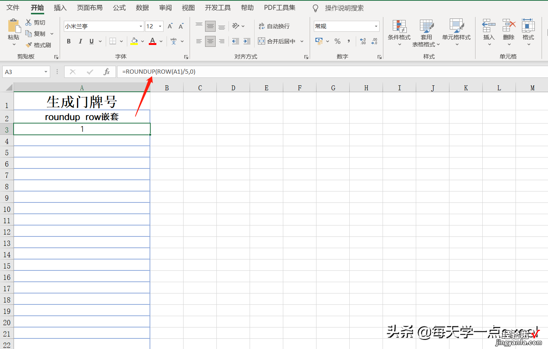
Task: Increase decimal places
Action: (363, 41)
